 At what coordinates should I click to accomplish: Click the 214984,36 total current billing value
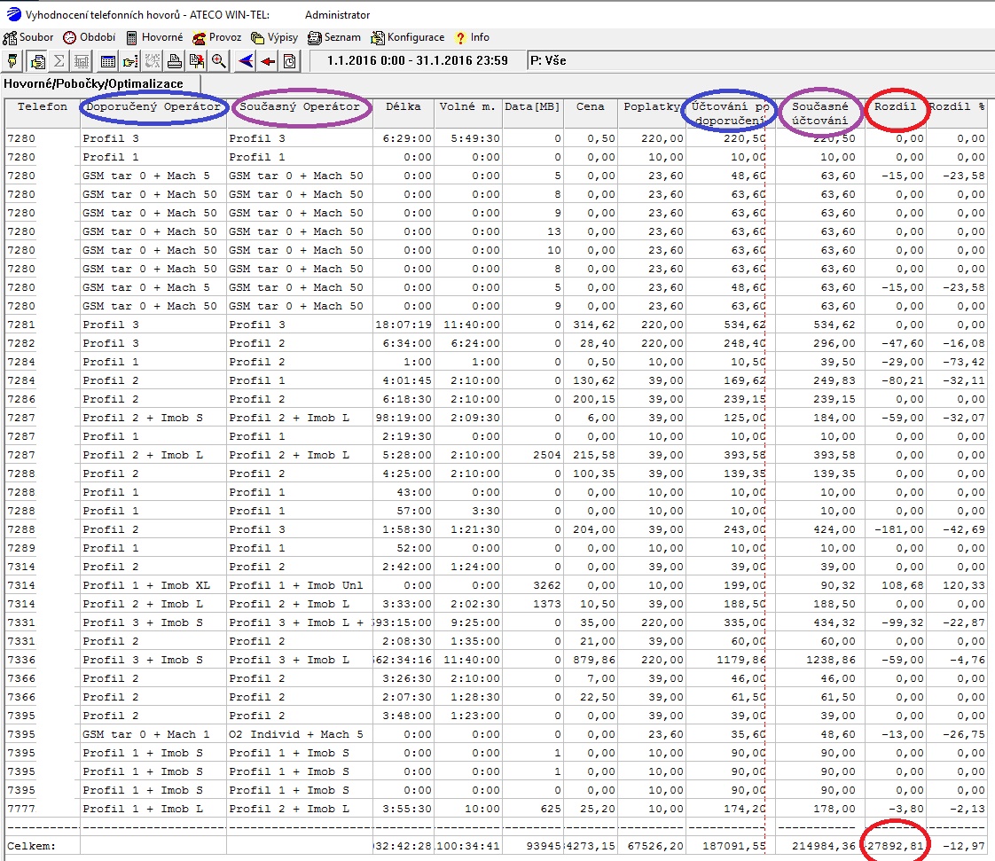(x=824, y=847)
